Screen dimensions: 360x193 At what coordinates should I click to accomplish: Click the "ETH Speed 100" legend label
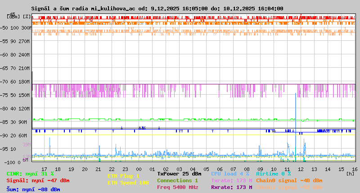tap(128, 183)
